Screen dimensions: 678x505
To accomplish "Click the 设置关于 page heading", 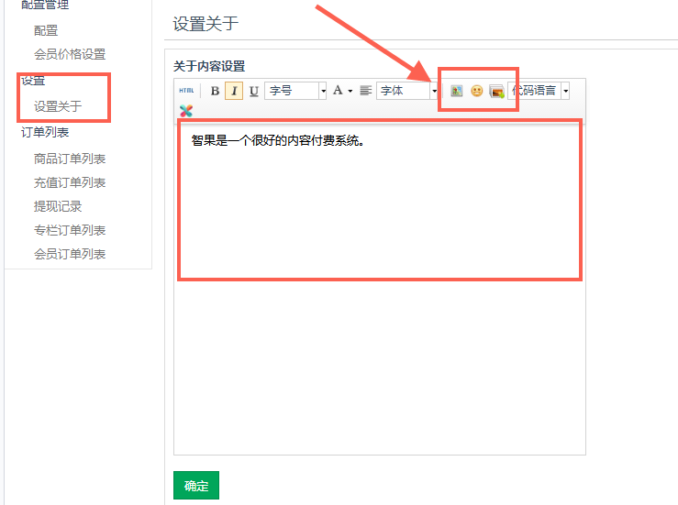I will coord(206,24).
